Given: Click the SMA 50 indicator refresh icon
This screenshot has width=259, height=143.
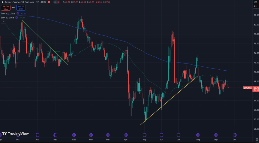Looking at the screenshot, I should pyautogui.click(x=17, y=17).
